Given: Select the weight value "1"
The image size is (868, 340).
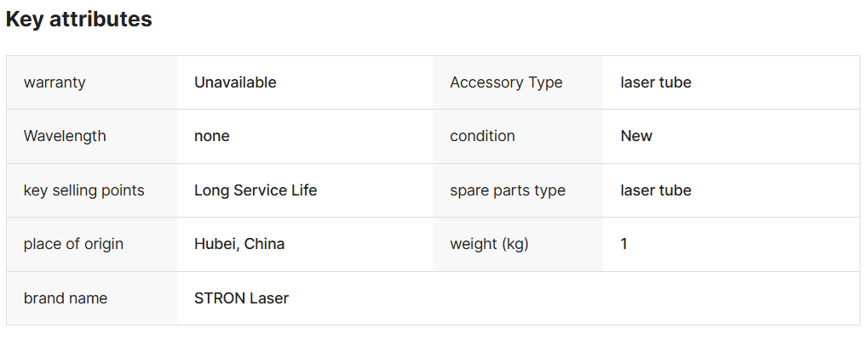Looking at the screenshot, I should pos(624,244).
